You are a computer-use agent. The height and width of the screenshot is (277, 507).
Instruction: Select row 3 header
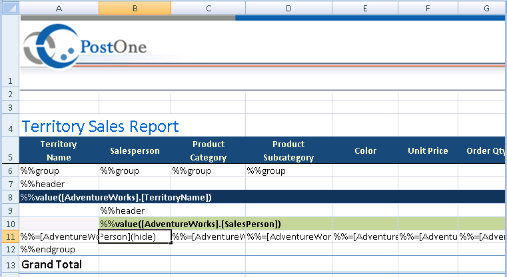[11, 107]
